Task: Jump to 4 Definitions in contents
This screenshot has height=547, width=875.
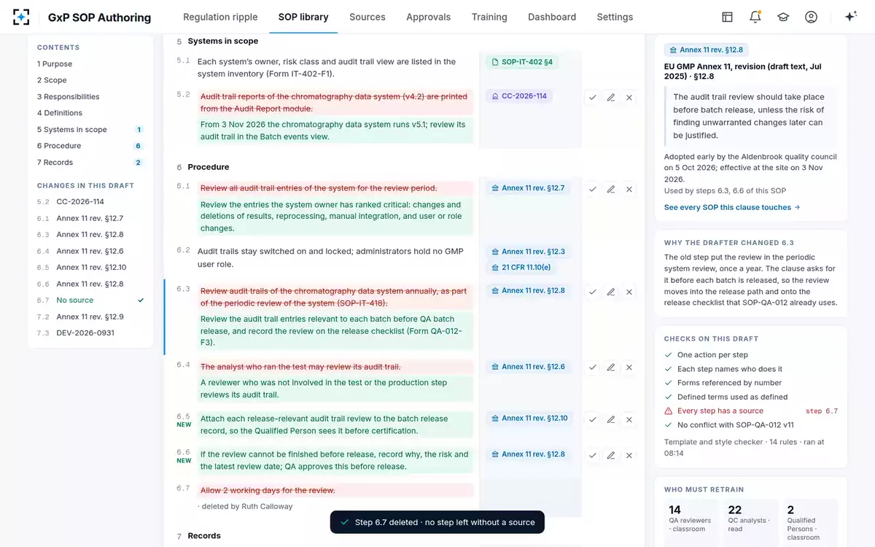Action: [90, 113]
